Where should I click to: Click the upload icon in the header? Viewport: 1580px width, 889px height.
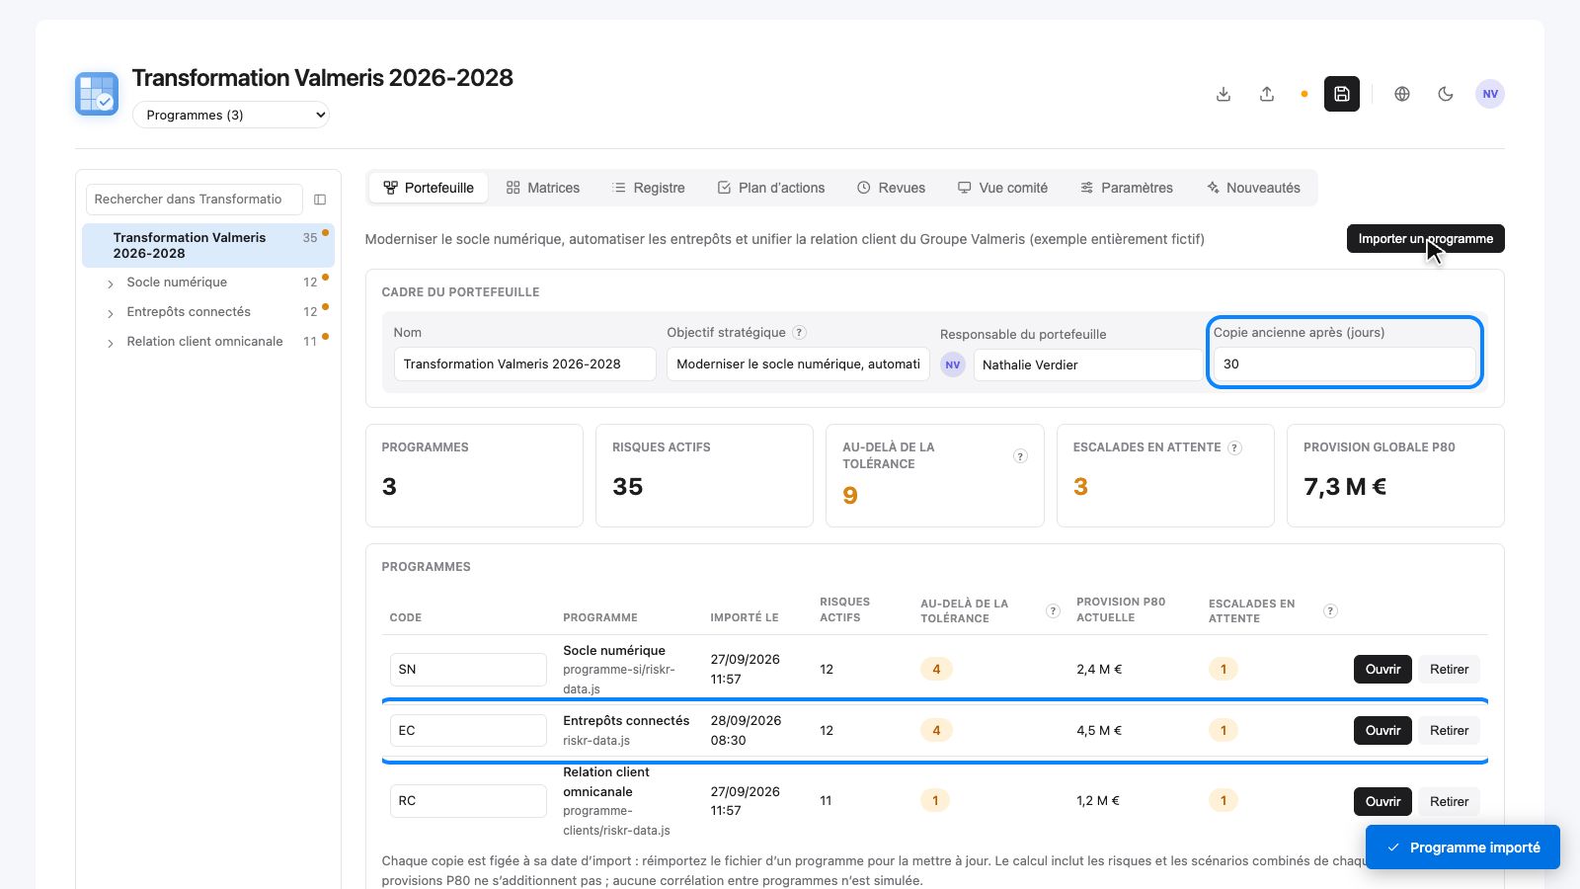1267,94
